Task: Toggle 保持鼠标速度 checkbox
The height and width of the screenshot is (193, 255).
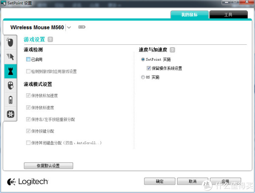Action: click(28, 107)
